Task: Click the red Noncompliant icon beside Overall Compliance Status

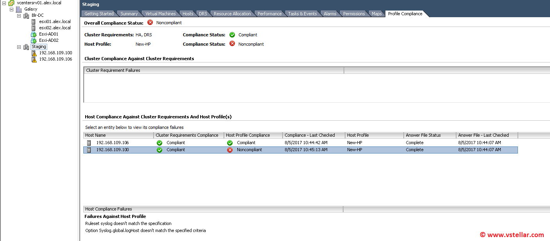Action: 150,23
